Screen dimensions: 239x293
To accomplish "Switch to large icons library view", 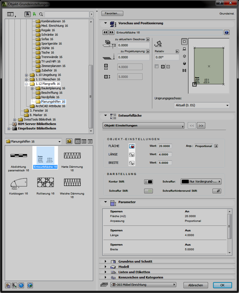I will [78, 142].
